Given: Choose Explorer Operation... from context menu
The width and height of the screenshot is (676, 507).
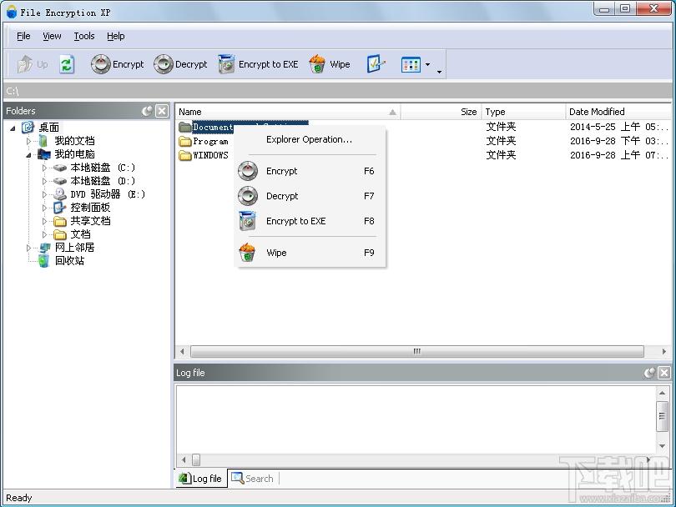Looking at the screenshot, I should (x=310, y=139).
